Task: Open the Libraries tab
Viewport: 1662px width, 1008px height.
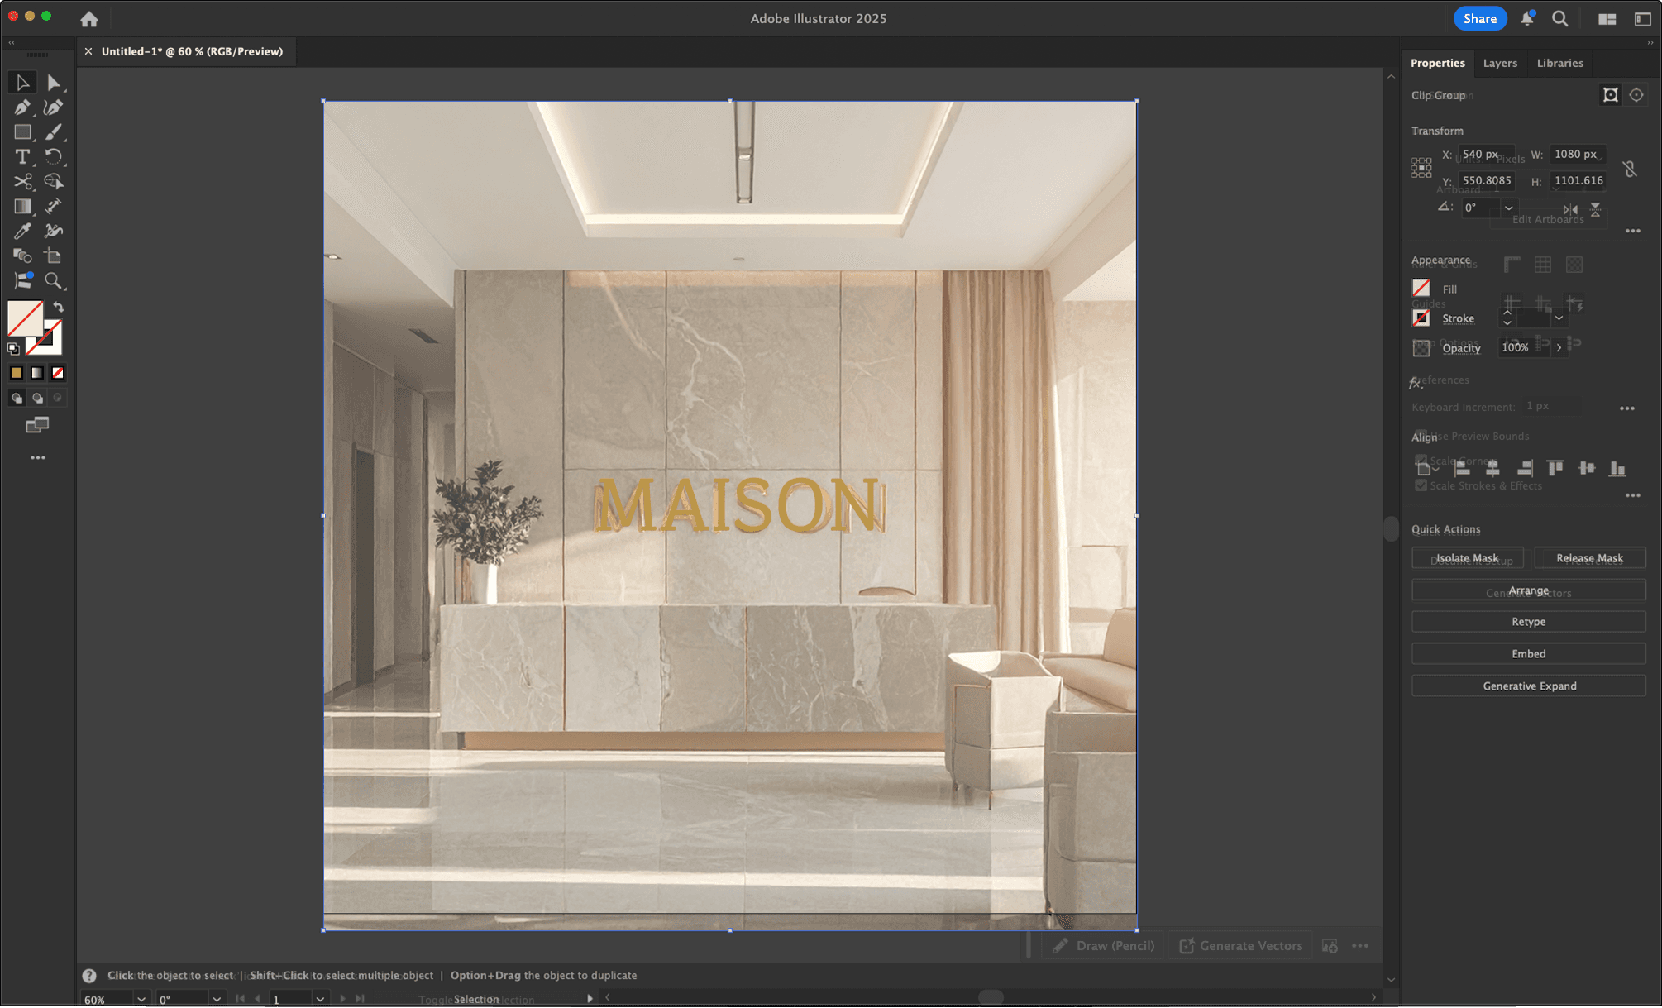Action: (1559, 63)
